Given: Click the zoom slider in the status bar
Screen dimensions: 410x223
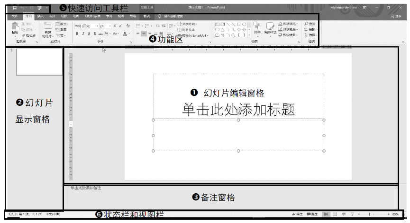Looking at the screenshot, I should click(x=374, y=214).
